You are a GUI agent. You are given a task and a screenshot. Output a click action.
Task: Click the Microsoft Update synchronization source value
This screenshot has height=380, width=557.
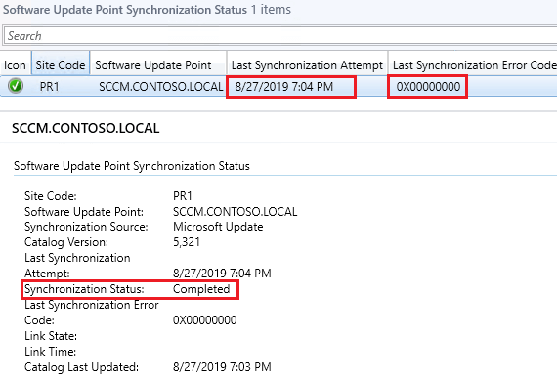click(218, 227)
